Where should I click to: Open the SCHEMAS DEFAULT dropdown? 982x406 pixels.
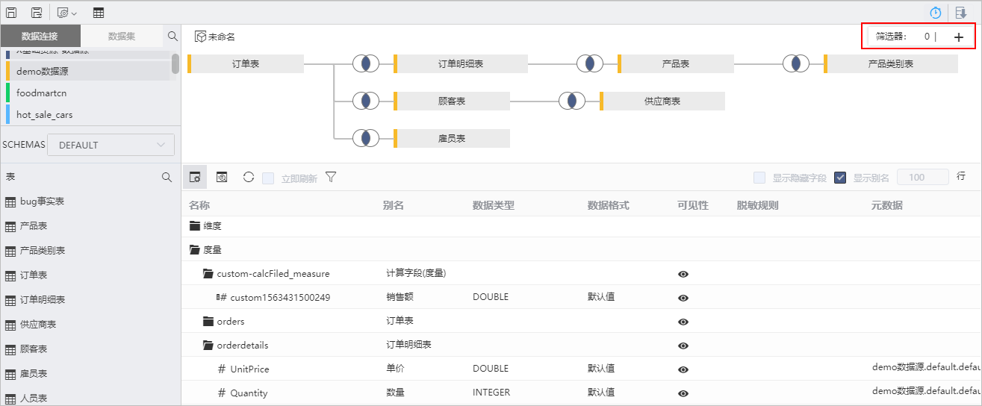111,145
